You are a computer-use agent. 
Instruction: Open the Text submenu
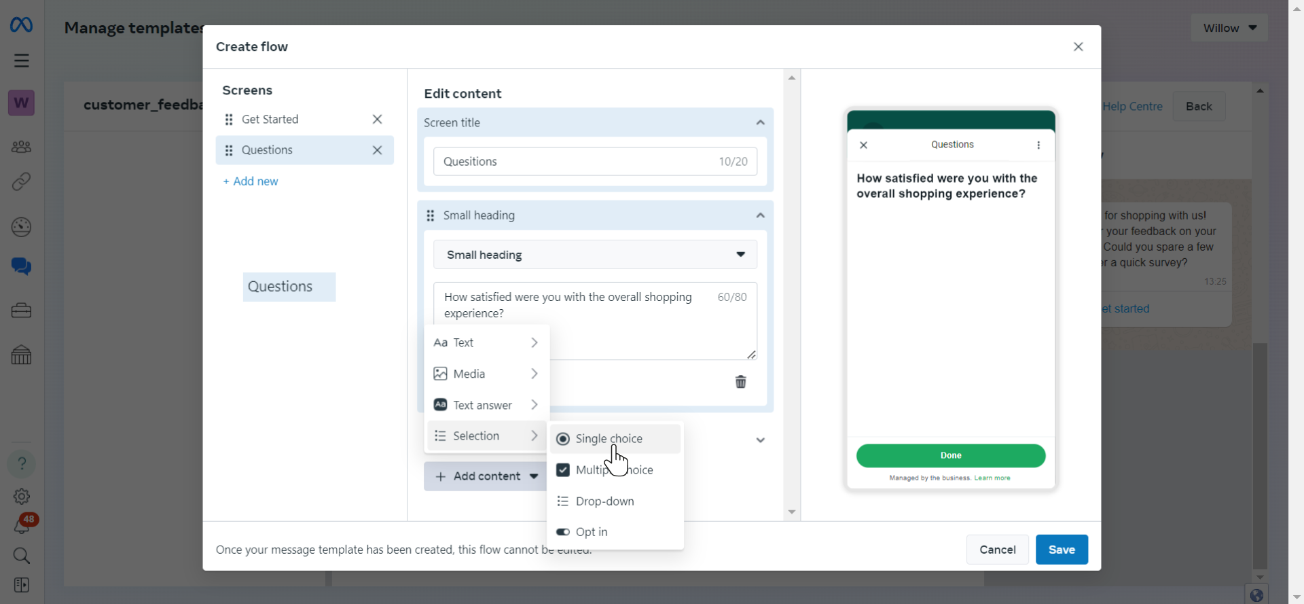click(x=486, y=343)
